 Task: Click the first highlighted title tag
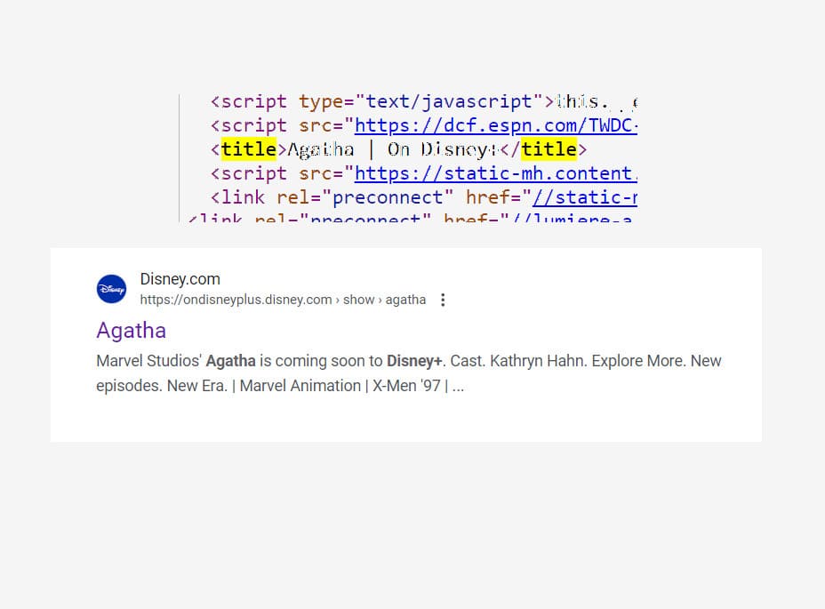(x=248, y=149)
